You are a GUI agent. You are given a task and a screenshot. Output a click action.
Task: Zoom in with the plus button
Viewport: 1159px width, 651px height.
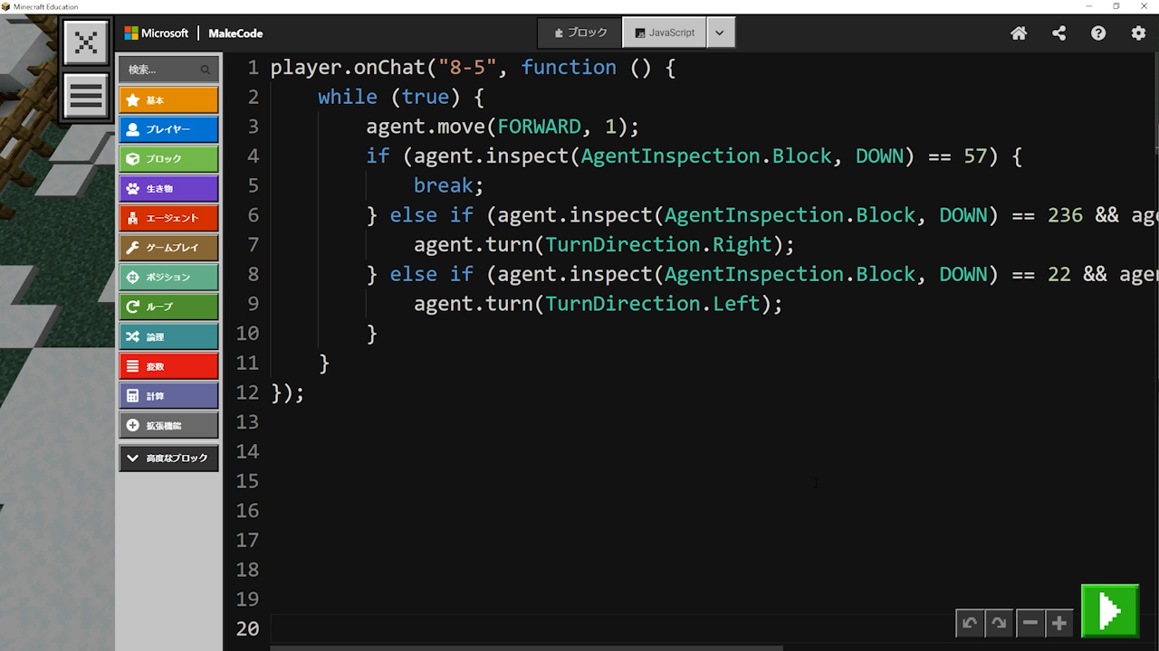tap(1059, 623)
